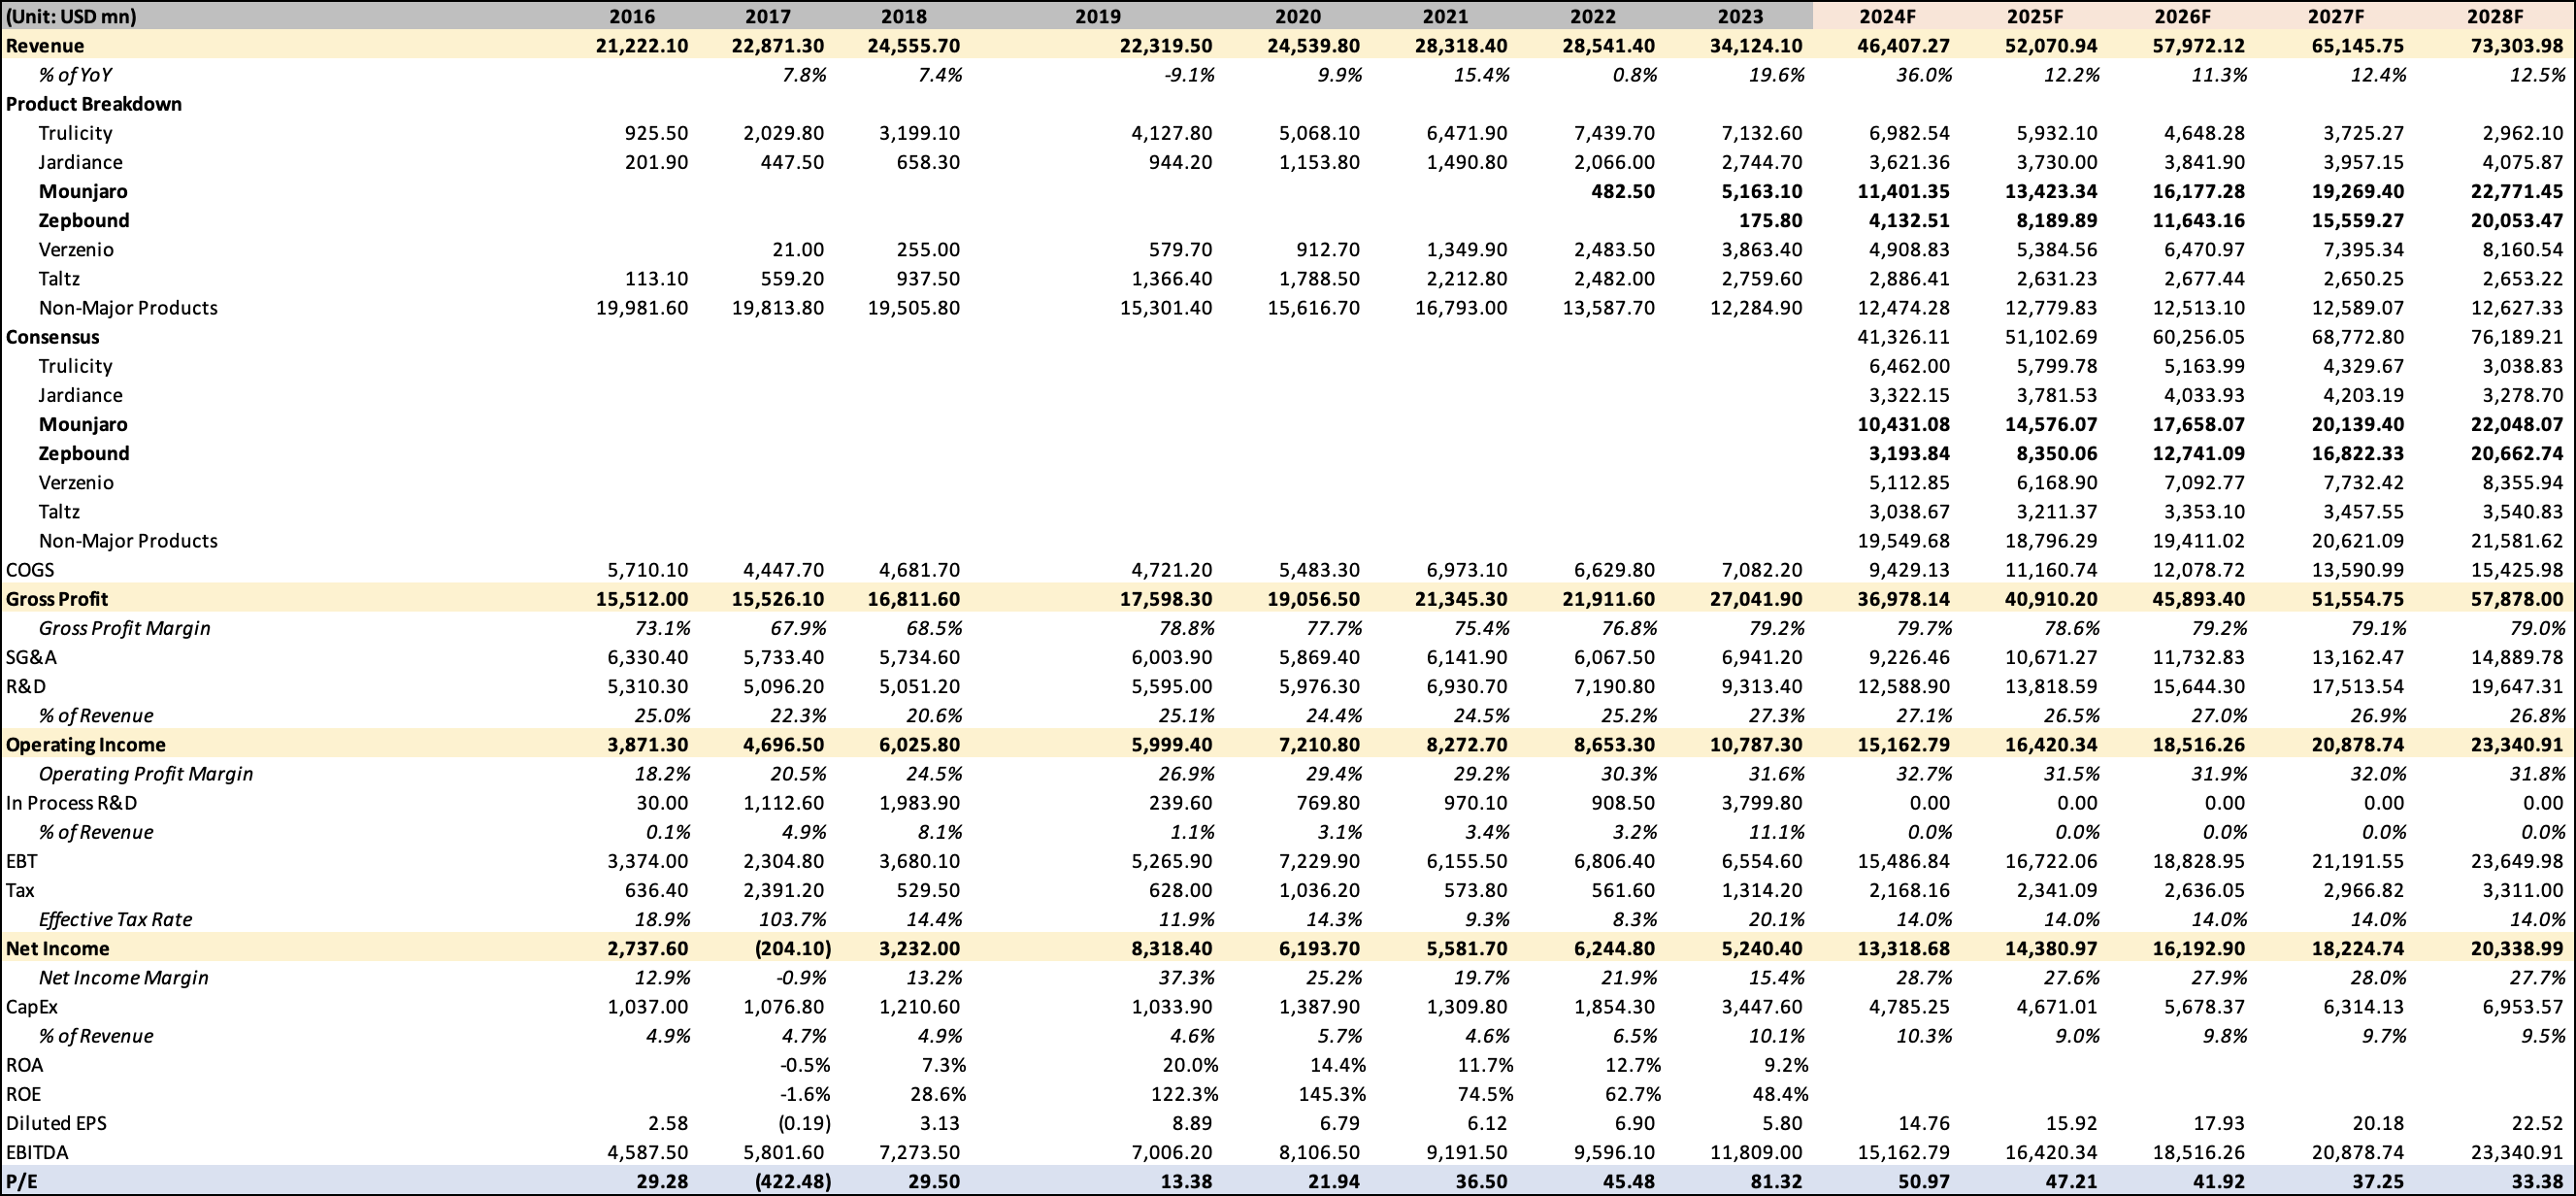2576x1196 pixels.
Task: Click ROE 2020 value 145.3%
Action: [1332, 1093]
